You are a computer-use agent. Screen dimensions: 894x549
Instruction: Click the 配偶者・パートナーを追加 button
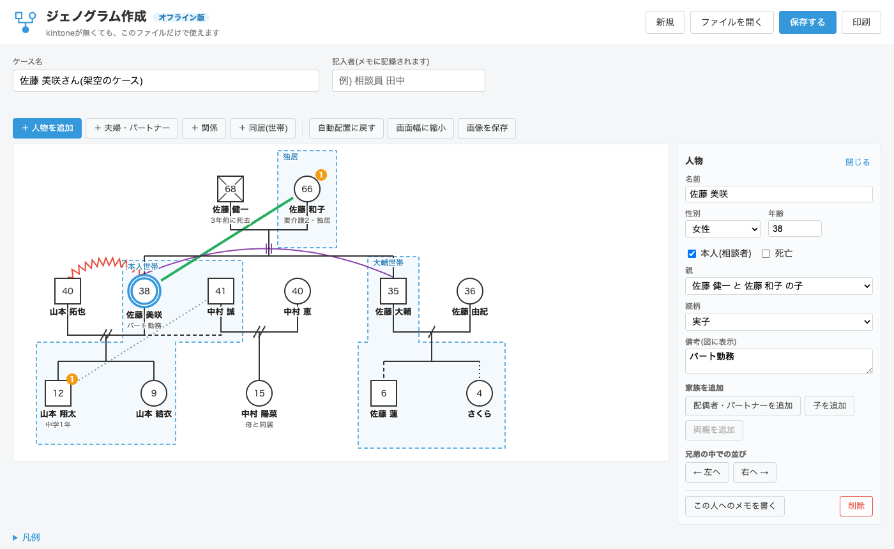coord(743,406)
